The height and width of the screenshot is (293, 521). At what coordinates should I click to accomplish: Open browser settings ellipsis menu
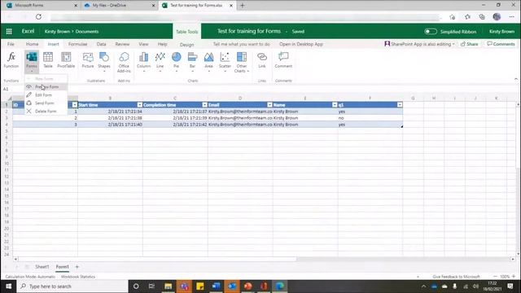(512, 16)
